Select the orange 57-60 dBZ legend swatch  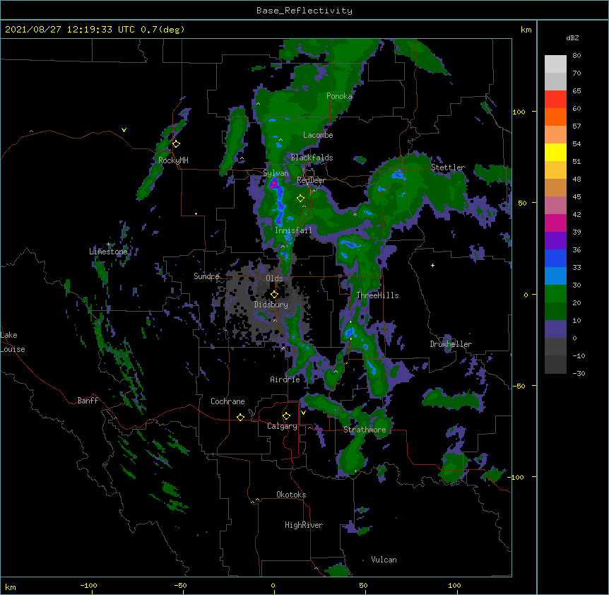pyautogui.click(x=555, y=117)
